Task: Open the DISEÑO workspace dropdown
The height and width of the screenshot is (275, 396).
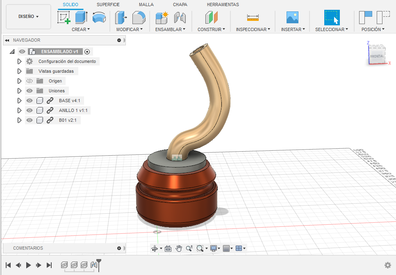Action: 29,17
